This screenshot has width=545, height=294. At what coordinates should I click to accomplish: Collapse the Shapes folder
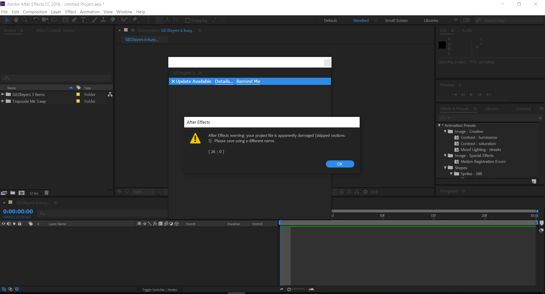point(445,168)
